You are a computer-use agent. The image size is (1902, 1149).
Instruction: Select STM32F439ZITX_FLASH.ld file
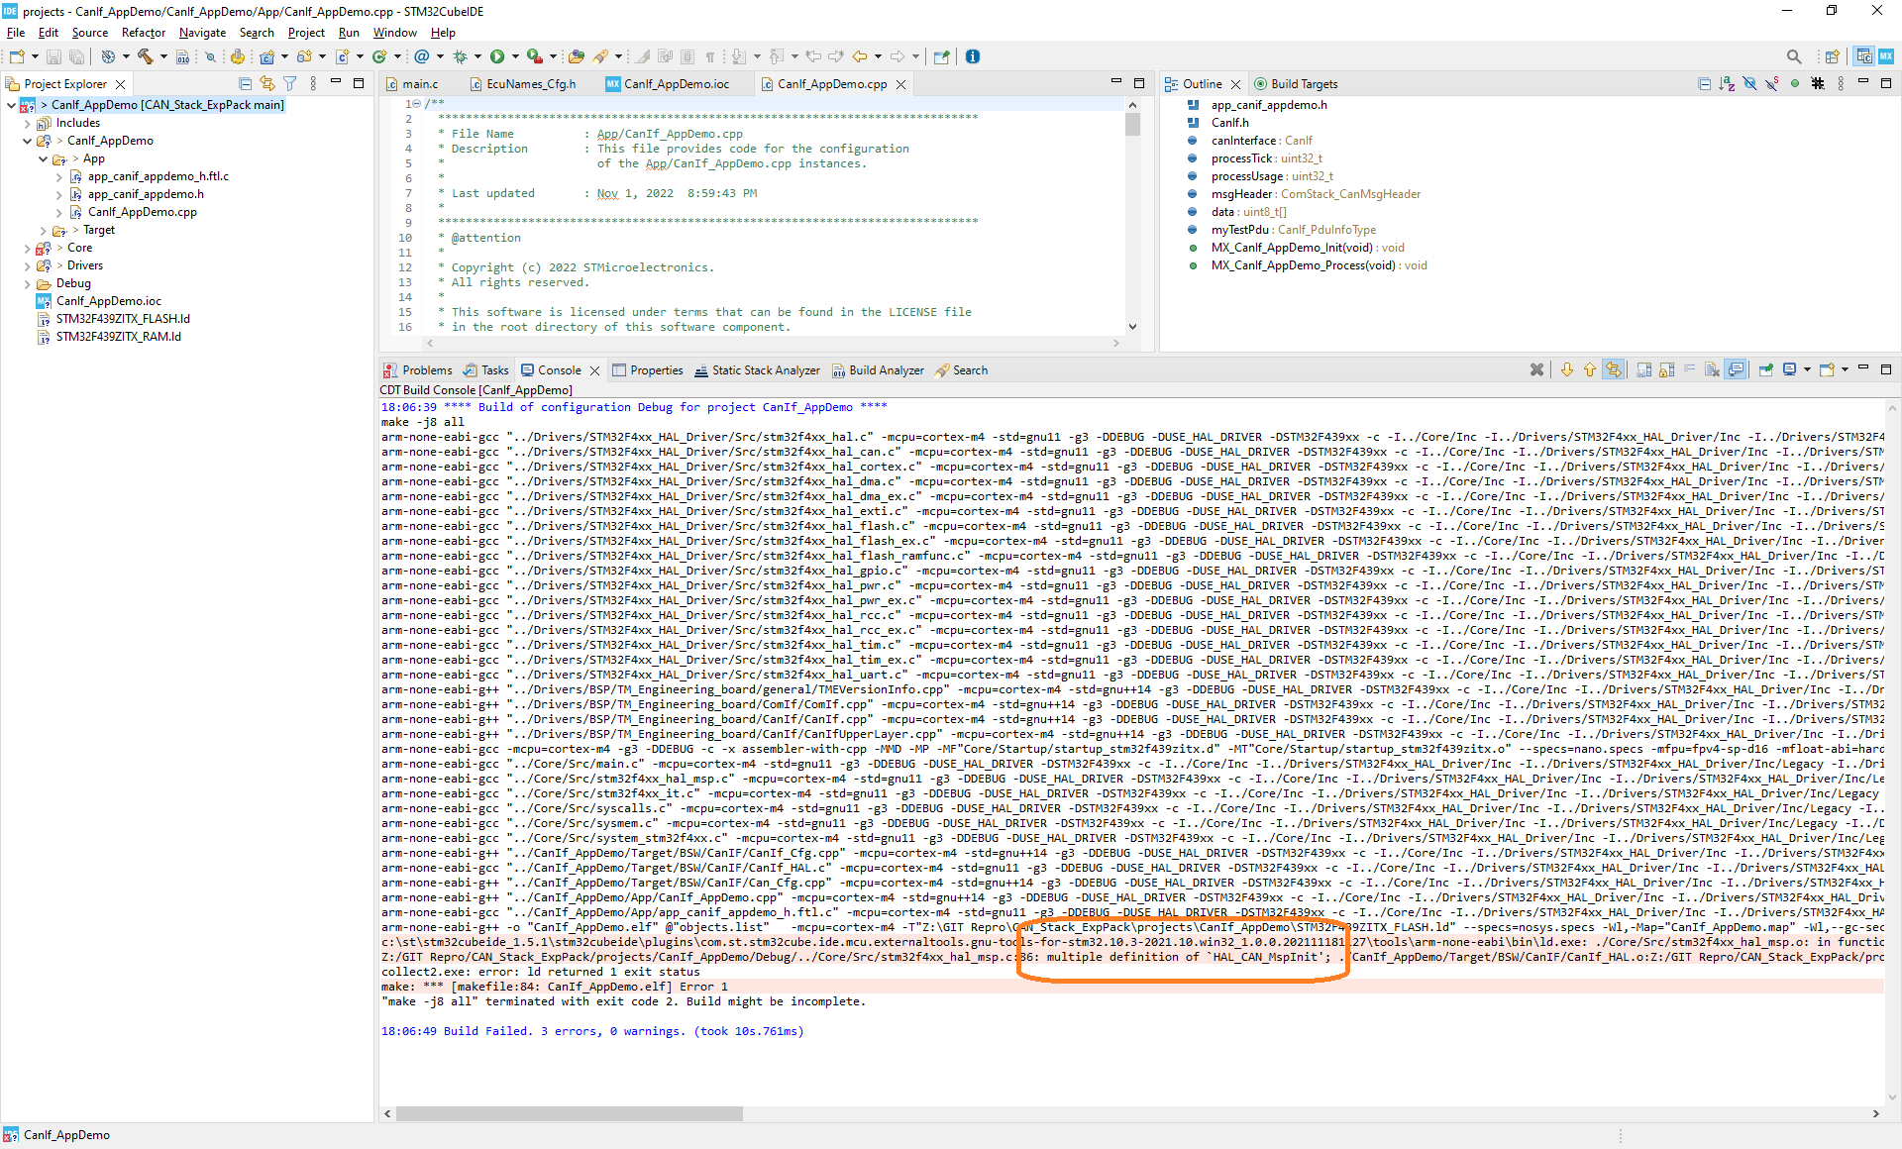123,319
